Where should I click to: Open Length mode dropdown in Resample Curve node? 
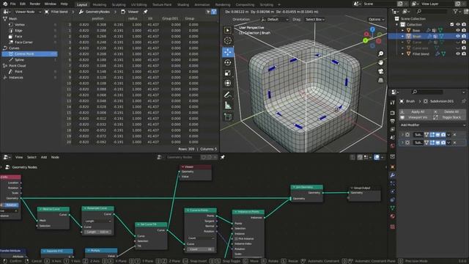pyautogui.click(x=97, y=221)
